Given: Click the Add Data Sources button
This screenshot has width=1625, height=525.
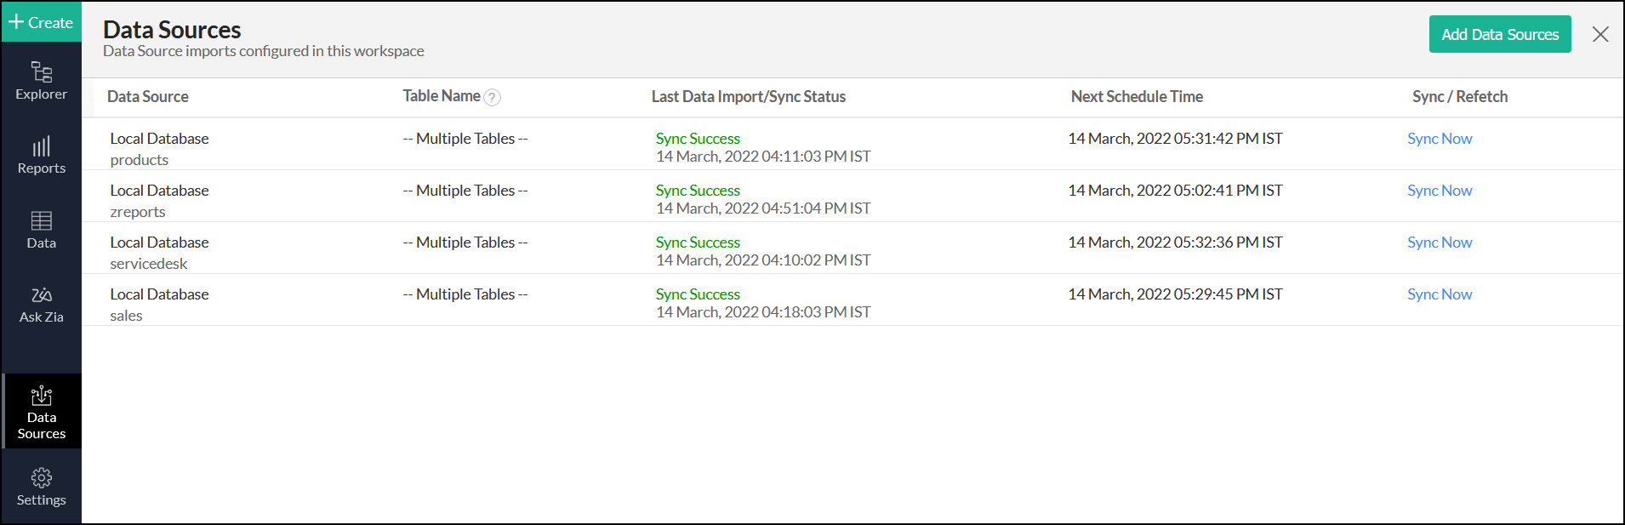Looking at the screenshot, I should [1499, 34].
